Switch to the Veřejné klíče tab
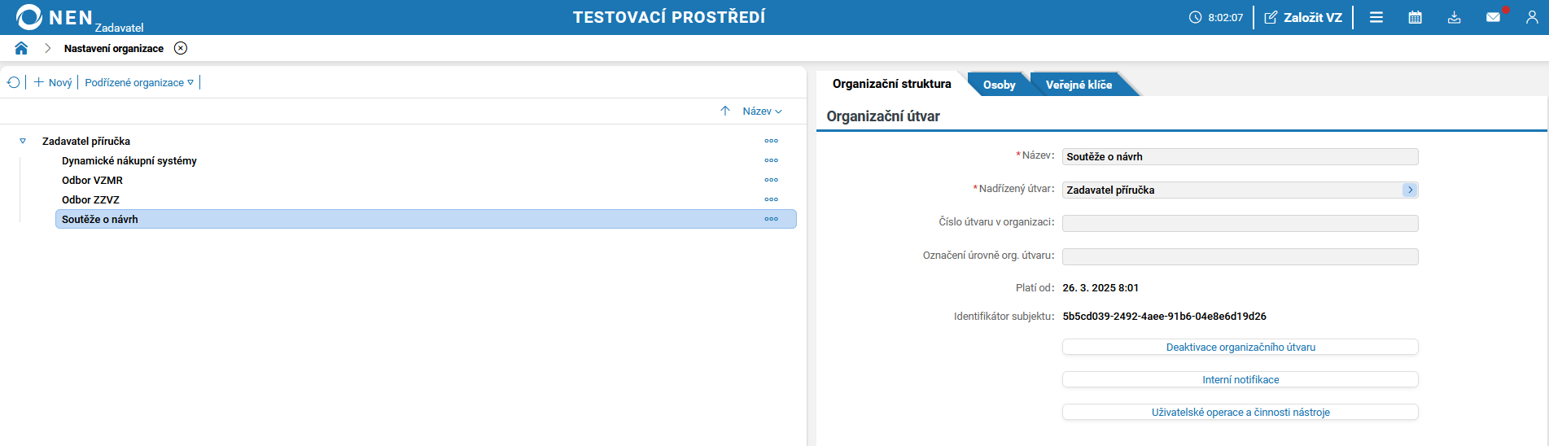The width and height of the screenshot is (1549, 446). click(x=1079, y=85)
